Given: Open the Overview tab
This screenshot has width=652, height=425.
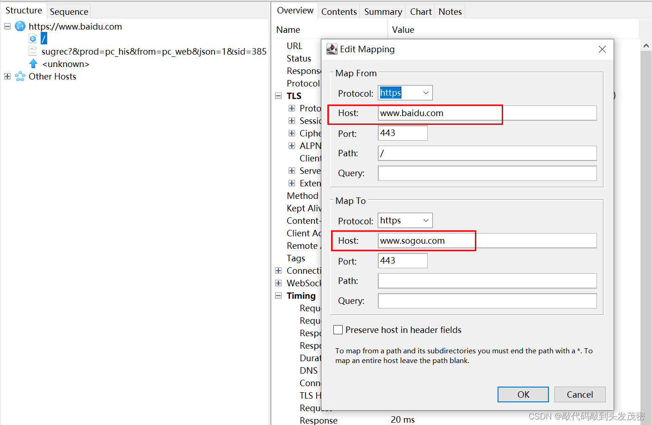Looking at the screenshot, I should pyautogui.click(x=295, y=10).
